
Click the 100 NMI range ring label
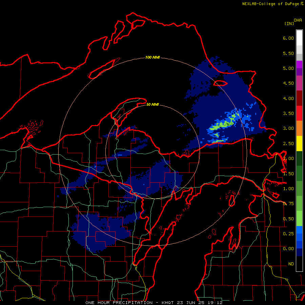(152, 57)
